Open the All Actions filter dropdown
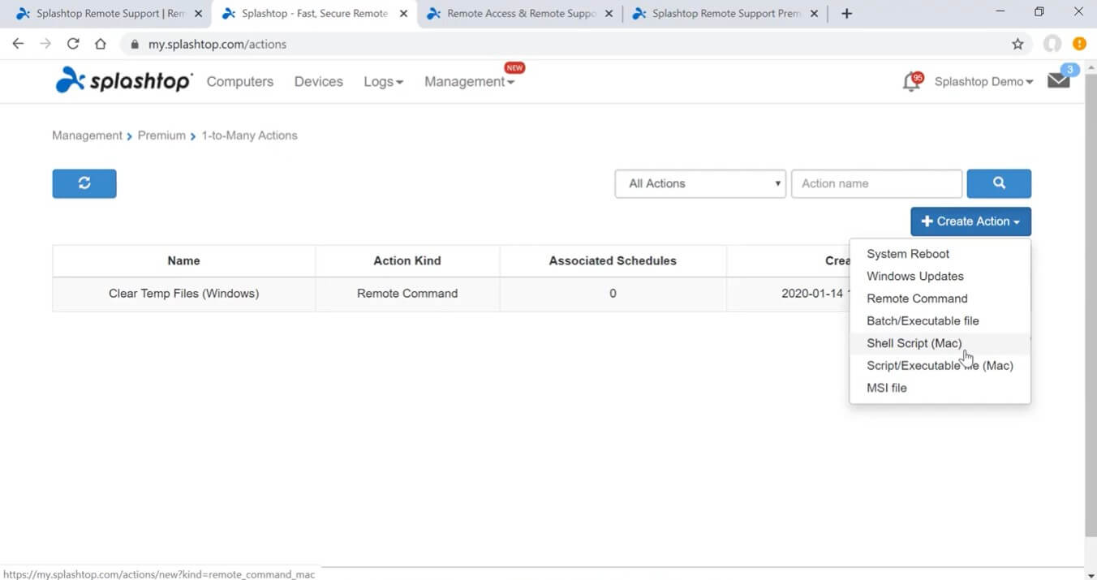1097x580 pixels. click(x=700, y=183)
